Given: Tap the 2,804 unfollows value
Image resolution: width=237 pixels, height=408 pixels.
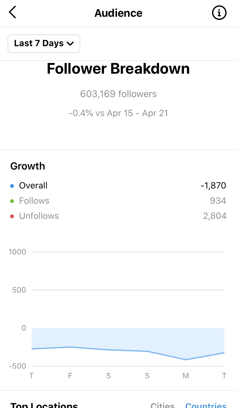Looking at the screenshot, I should click(x=215, y=216).
